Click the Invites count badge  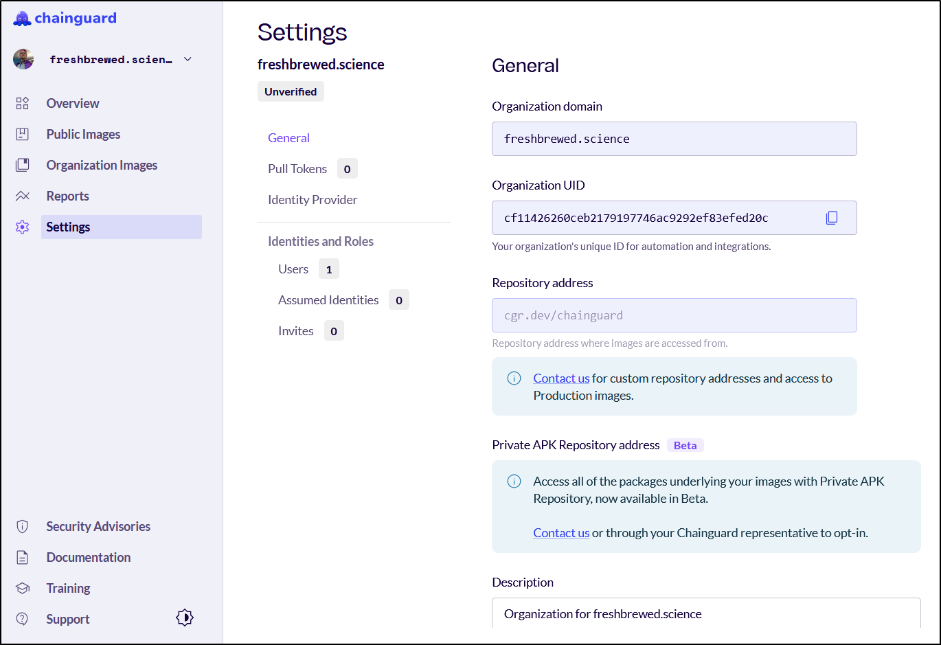click(x=334, y=331)
